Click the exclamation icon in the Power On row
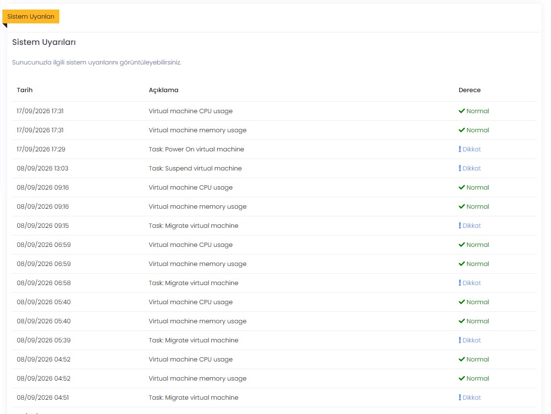The width and height of the screenshot is (551, 414). [460, 149]
